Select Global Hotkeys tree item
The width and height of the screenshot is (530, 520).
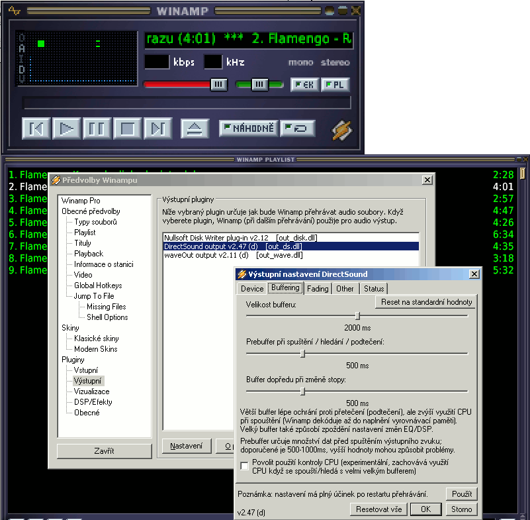98,286
